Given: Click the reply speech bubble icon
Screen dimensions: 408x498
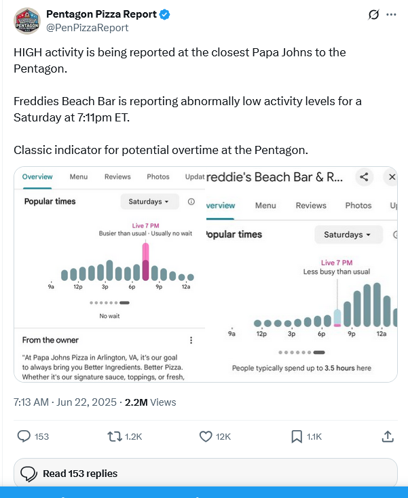Looking at the screenshot, I should point(24,436).
